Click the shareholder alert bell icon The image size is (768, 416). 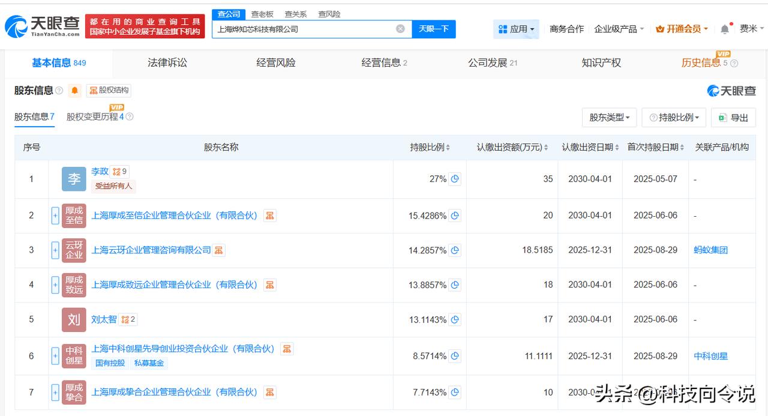point(74,91)
